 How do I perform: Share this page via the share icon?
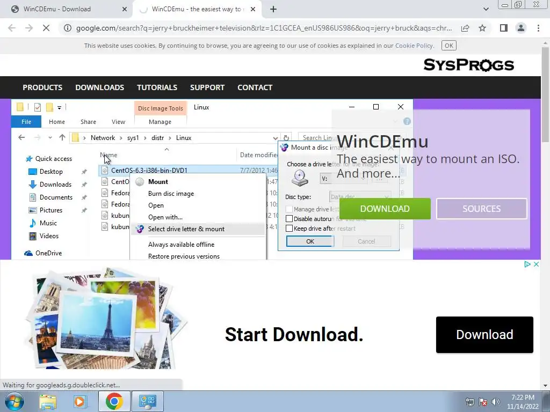(x=465, y=28)
